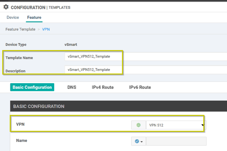Click the Name text input field
Image resolution: width=227 pixels, height=151 pixels.
click(176, 141)
